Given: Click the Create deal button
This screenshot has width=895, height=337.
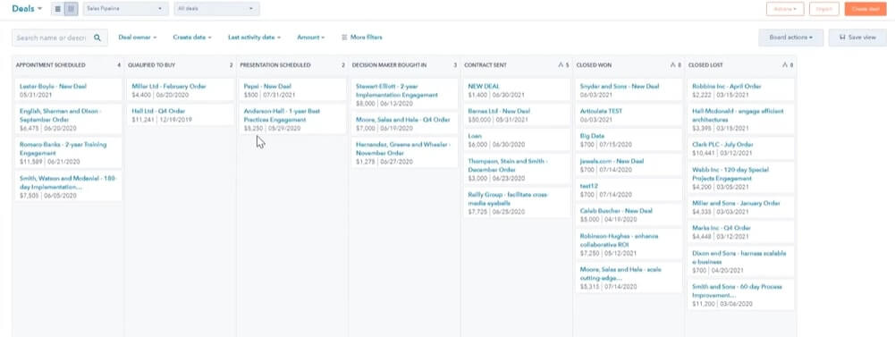Looking at the screenshot, I should (x=865, y=9).
